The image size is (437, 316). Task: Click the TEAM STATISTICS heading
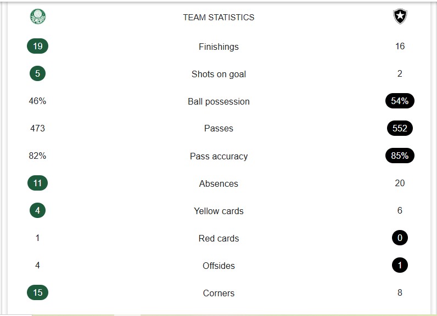218,18
